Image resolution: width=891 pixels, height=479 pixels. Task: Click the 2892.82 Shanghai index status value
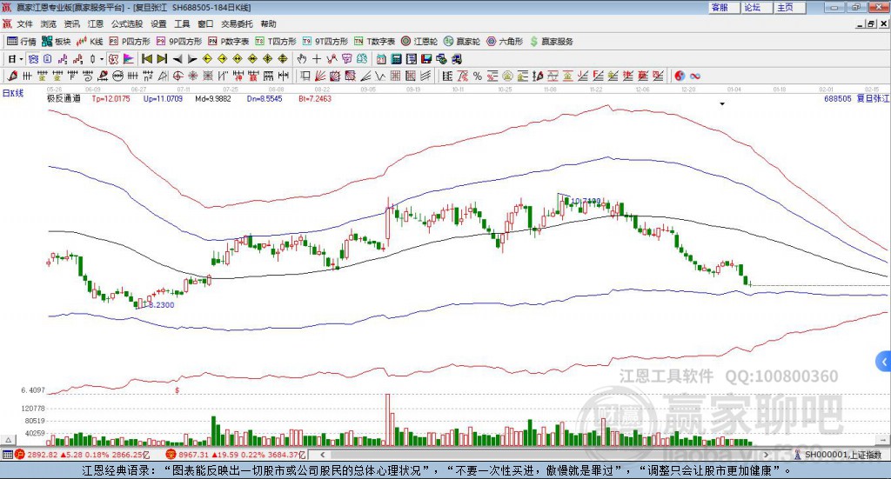click(43, 455)
